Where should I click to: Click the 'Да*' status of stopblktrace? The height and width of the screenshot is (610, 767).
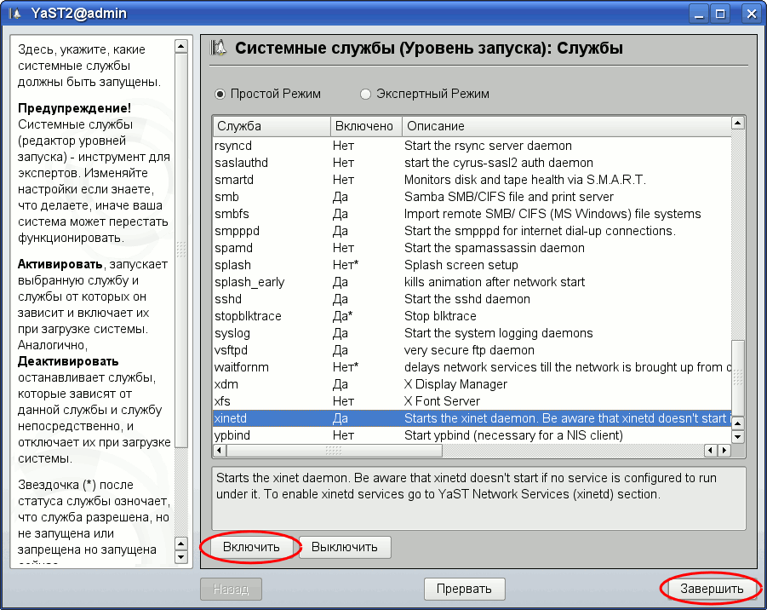(x=342, y=316)
